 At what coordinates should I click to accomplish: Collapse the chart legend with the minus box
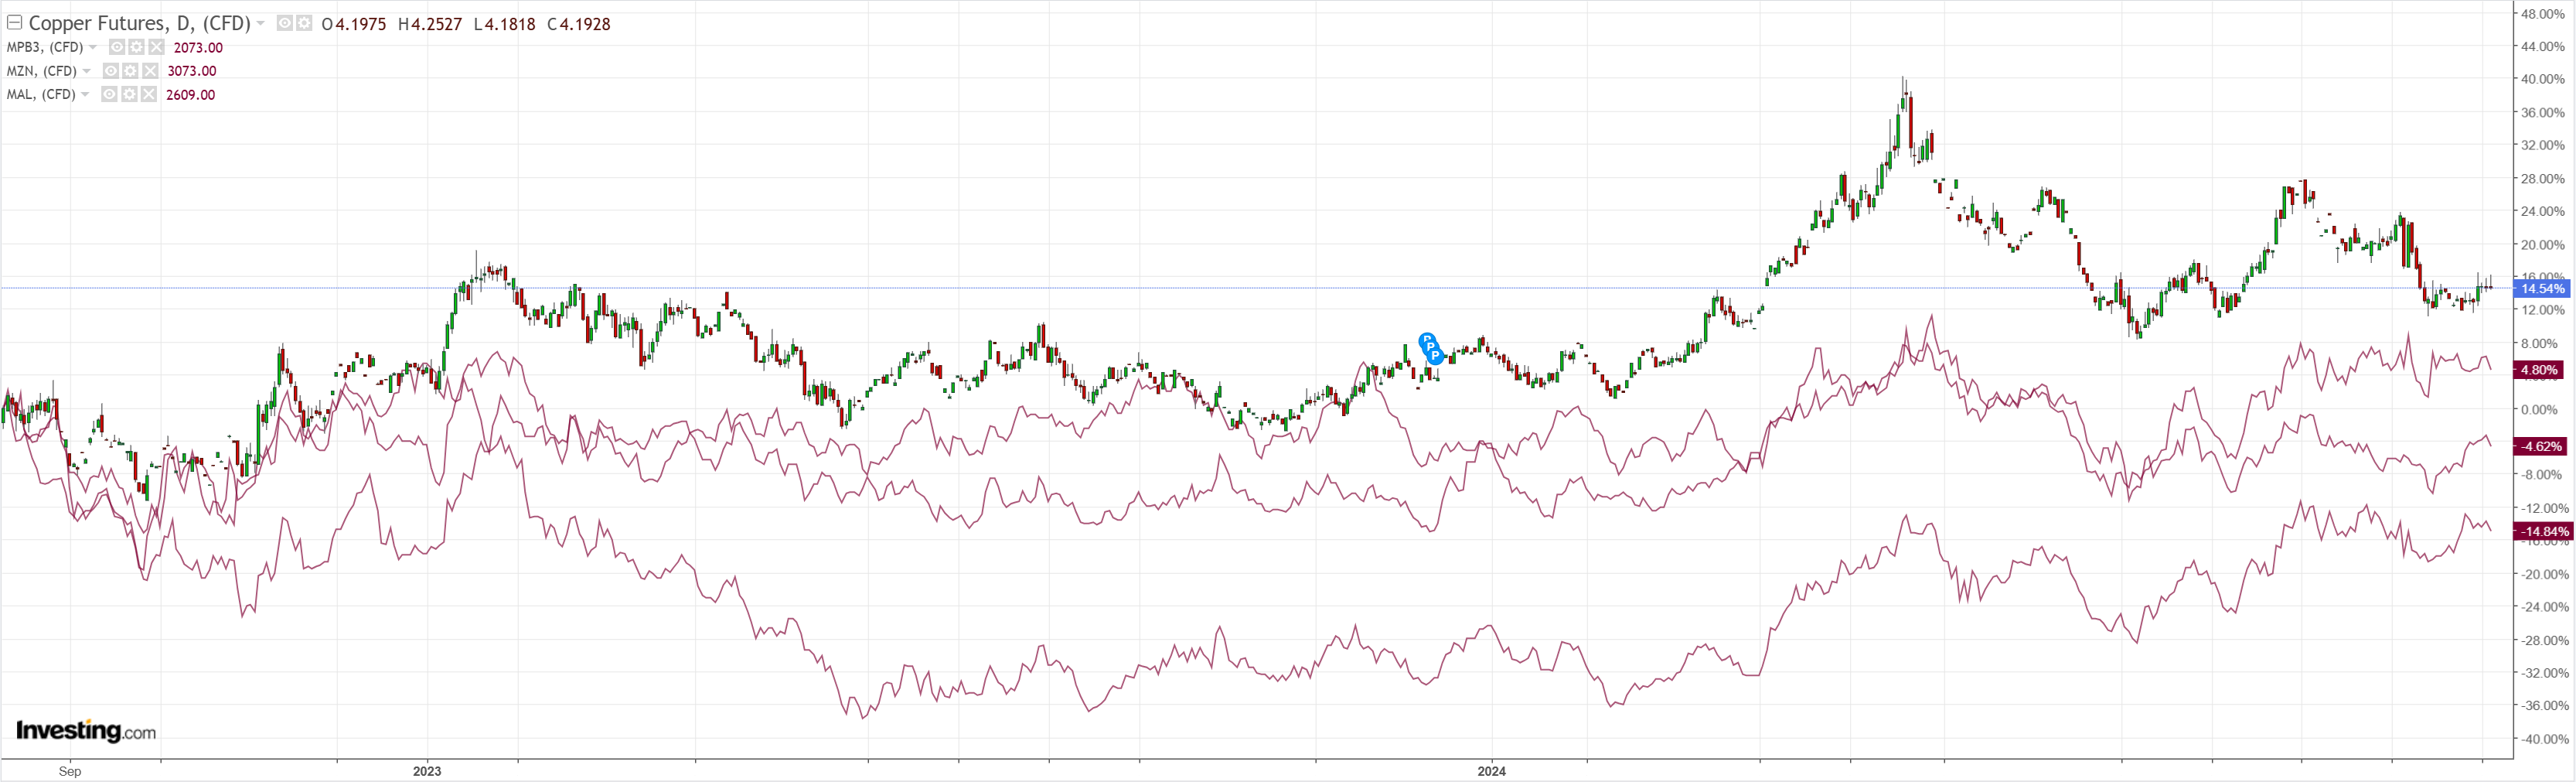14,23
